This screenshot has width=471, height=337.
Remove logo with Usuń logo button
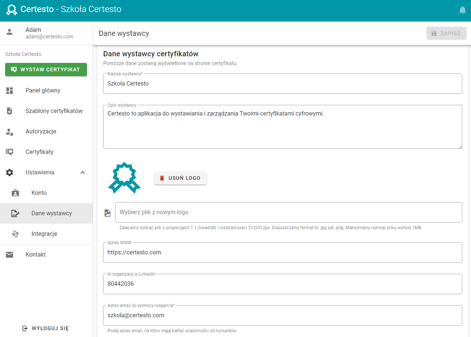coord(180,178)
